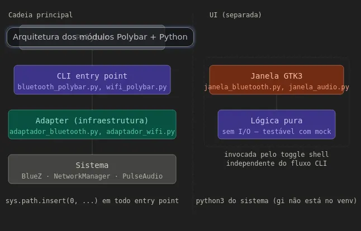Click the 'bluetooth_polybar.py, wifi_polybar.py' file list text
Screen dimensions: 361x231
coord(92,87)
